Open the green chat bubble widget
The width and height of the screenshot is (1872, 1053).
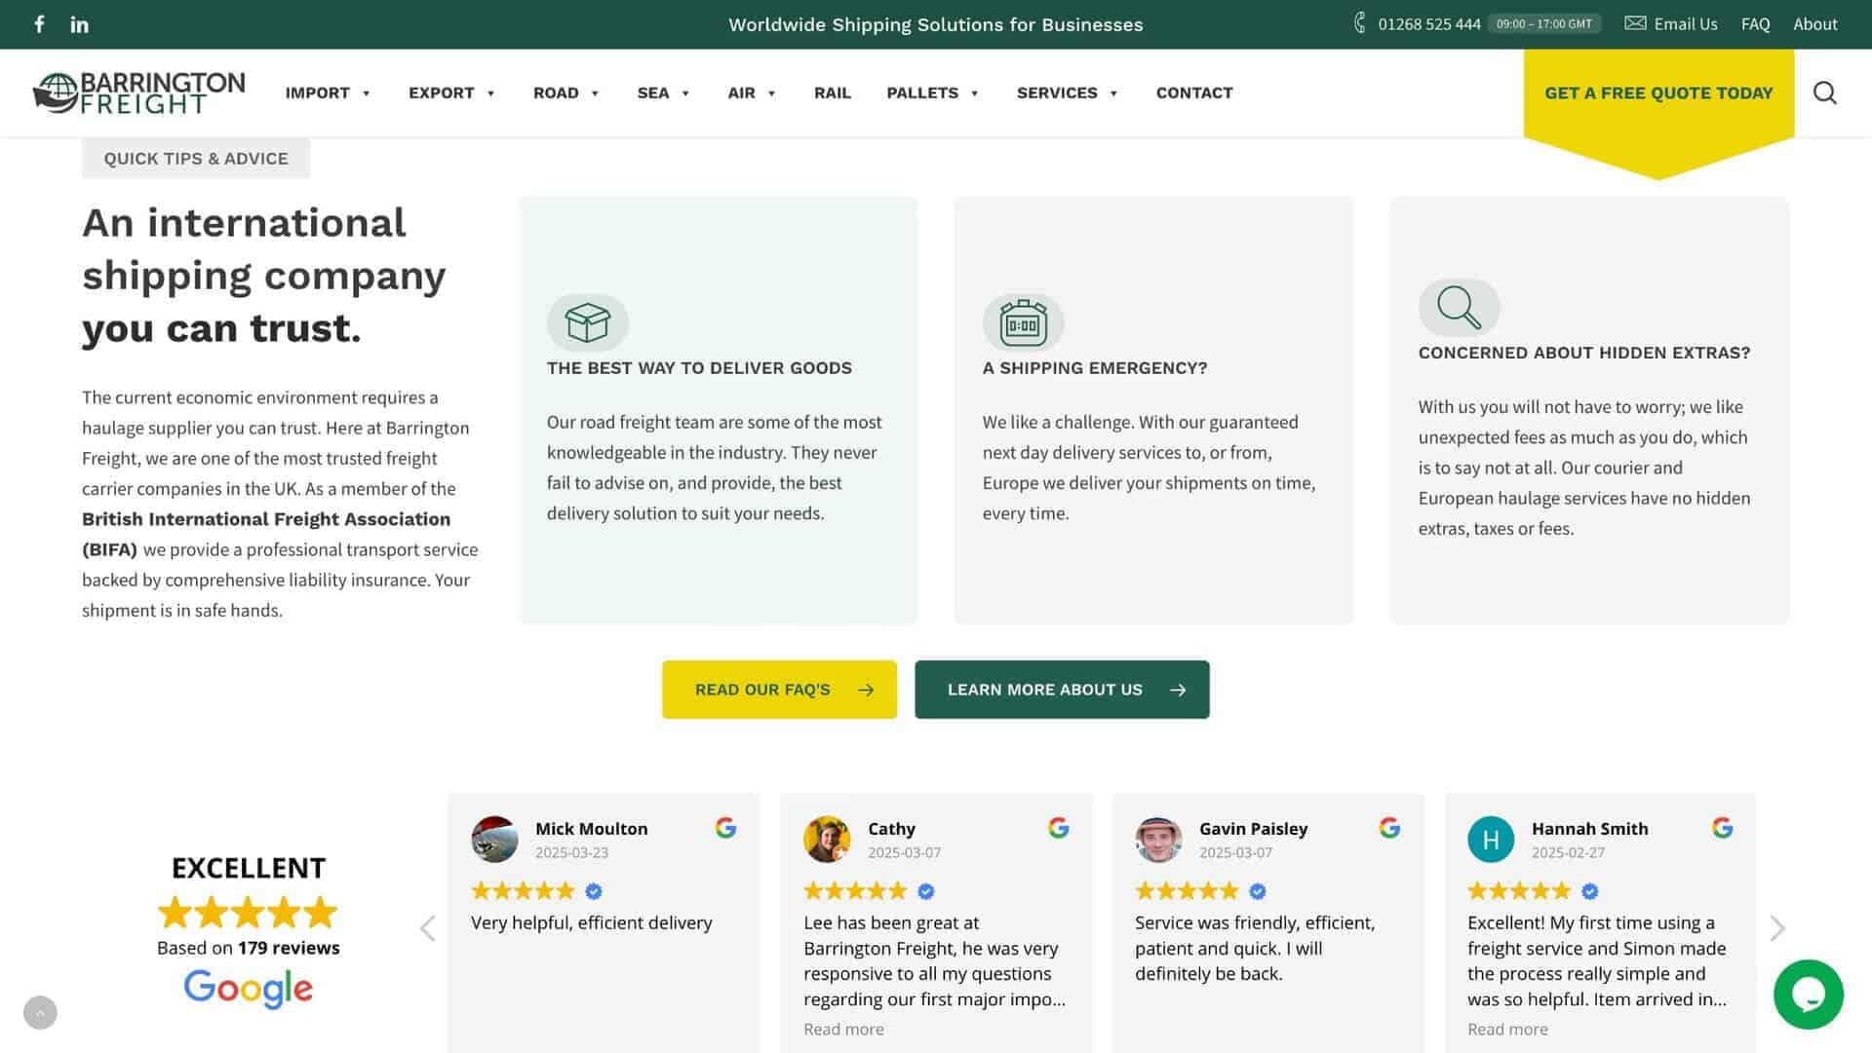point(1808,995)
